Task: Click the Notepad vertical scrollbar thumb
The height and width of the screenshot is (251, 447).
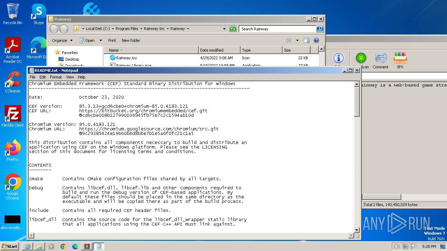Action: (x=357, y=102)
